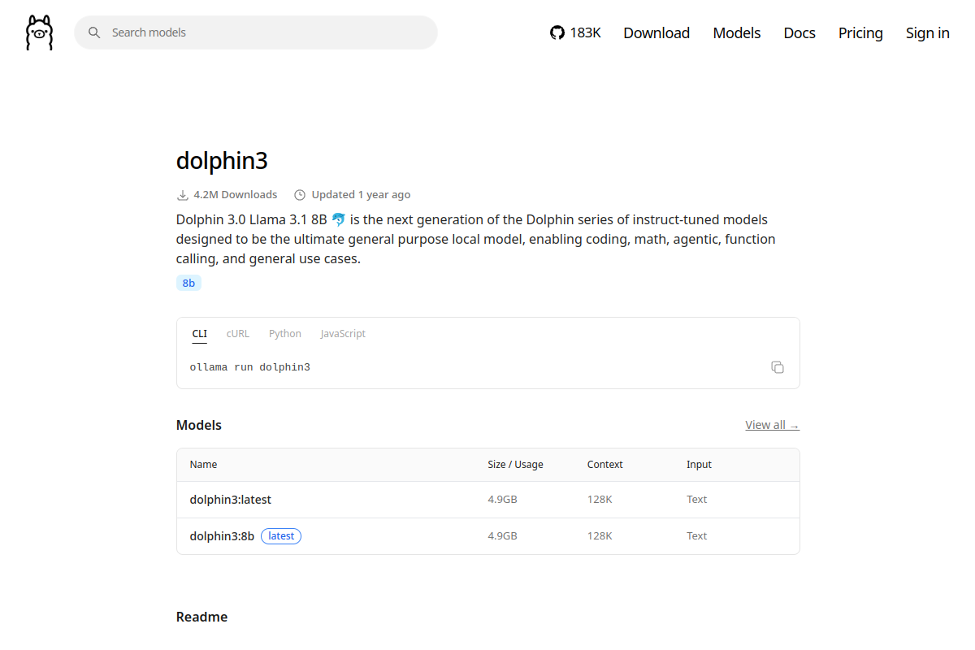The width and height of the screenshot is (975, 650).
Task: Open the Pricing page
Action: (x=860, y=32)
